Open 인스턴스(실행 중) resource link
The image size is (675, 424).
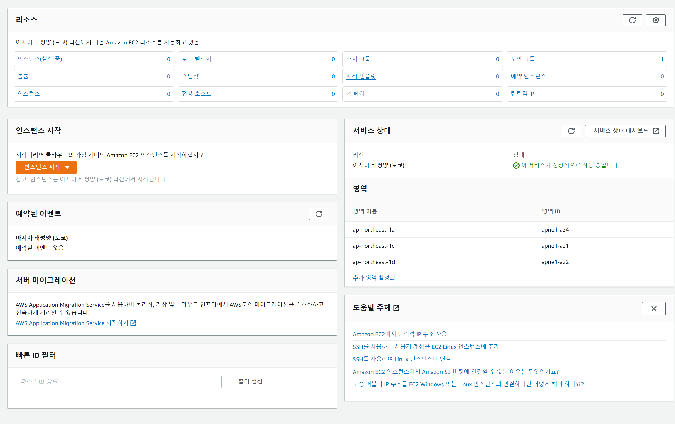(x=40, y=59)
